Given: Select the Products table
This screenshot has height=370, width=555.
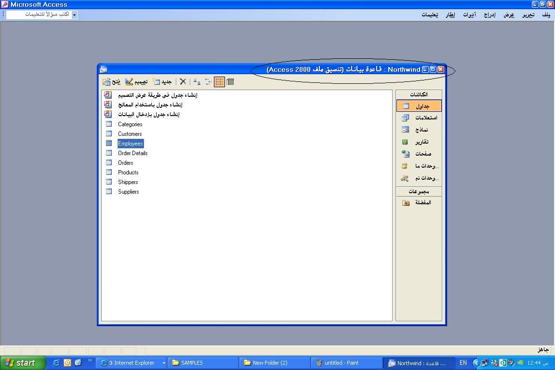Looking at the screenshot, I should tap(128, 172).
